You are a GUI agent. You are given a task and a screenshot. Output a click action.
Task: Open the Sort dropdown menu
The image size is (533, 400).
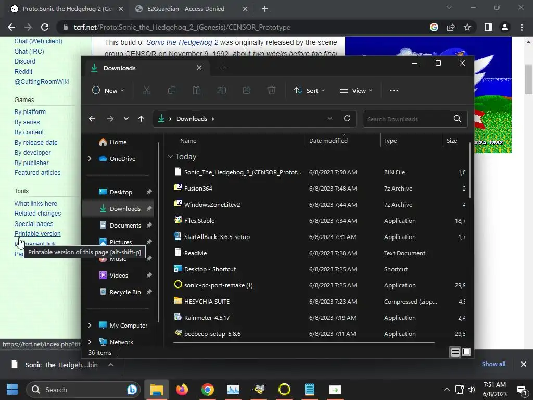(x=310, y=91)
